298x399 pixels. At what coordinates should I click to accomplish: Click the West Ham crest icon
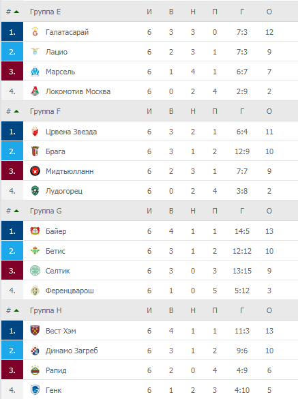coord(35,331)
